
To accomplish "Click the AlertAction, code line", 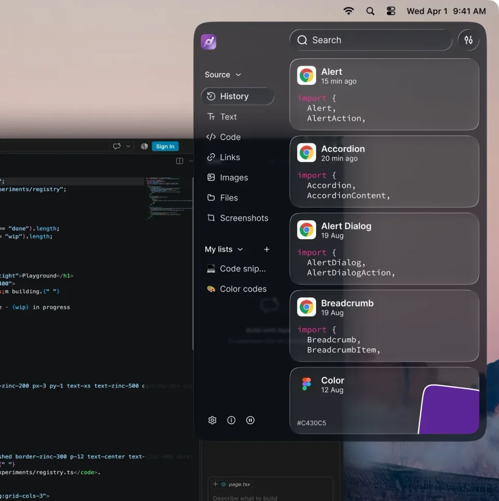I will click(336, 118).
